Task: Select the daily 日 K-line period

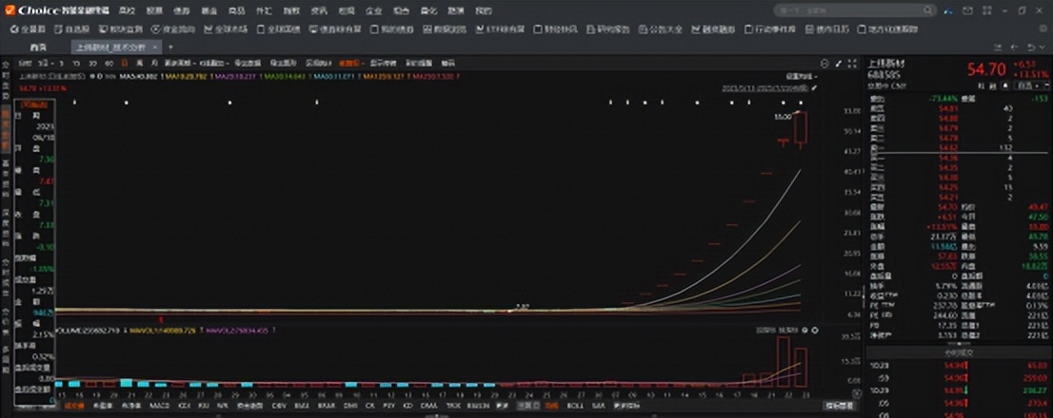Action: tap(124, 64)
